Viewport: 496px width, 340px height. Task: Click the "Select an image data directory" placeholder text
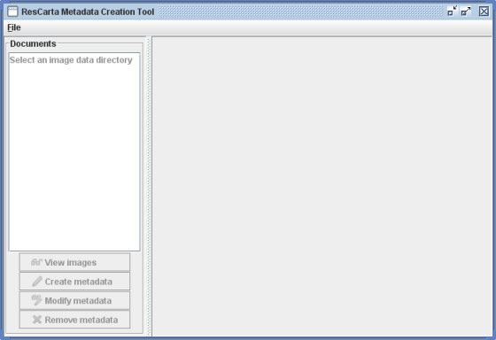tap(71, 60)
